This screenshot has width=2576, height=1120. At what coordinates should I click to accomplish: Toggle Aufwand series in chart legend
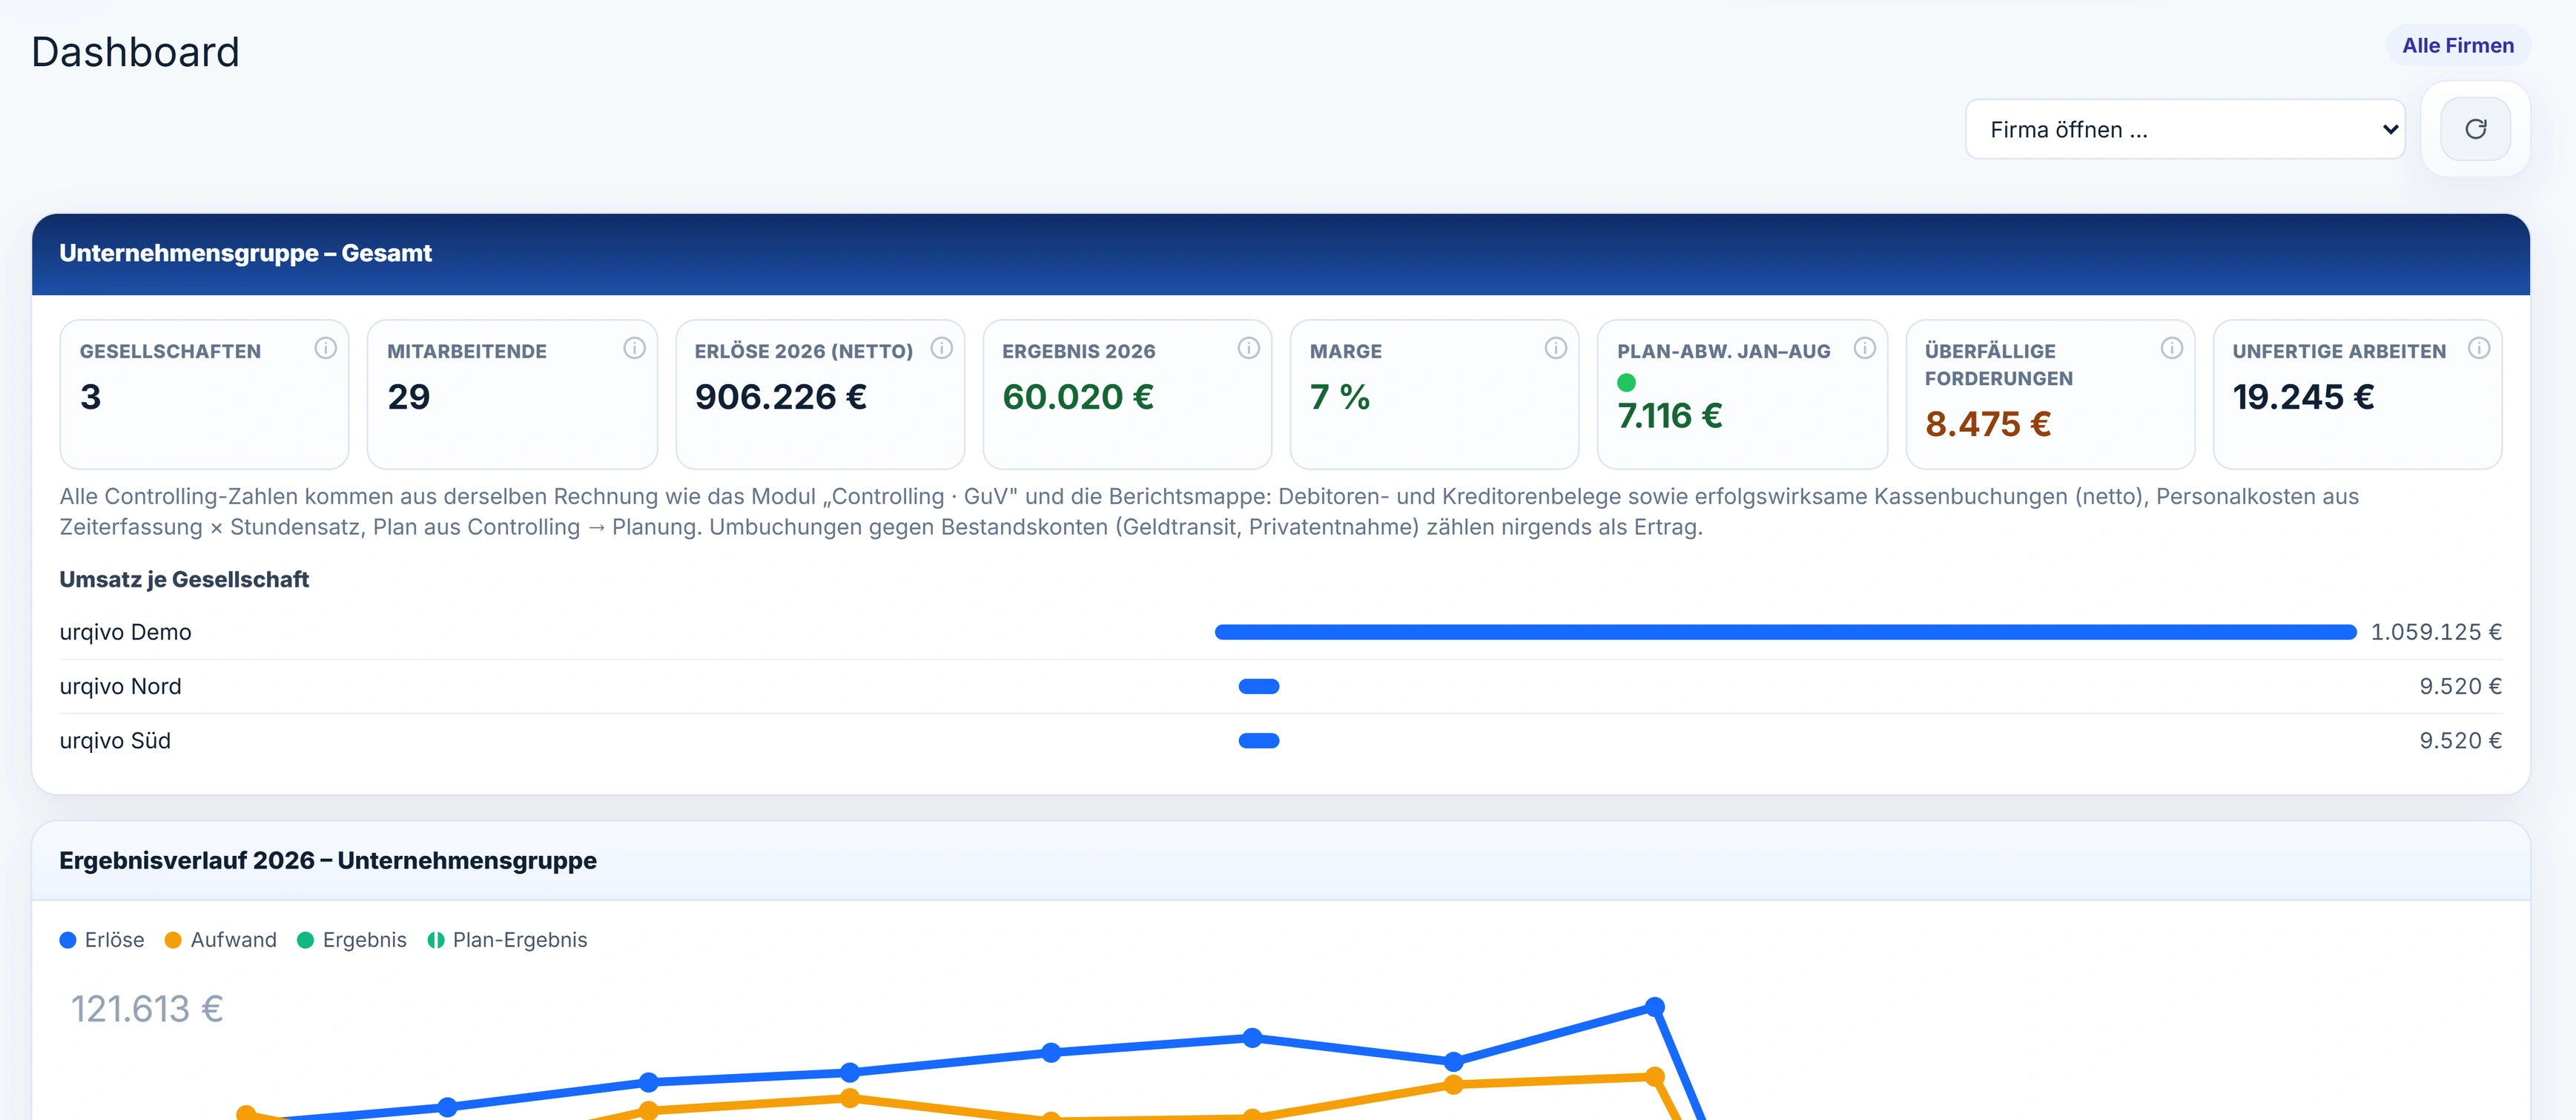click(x=220, y=940)
